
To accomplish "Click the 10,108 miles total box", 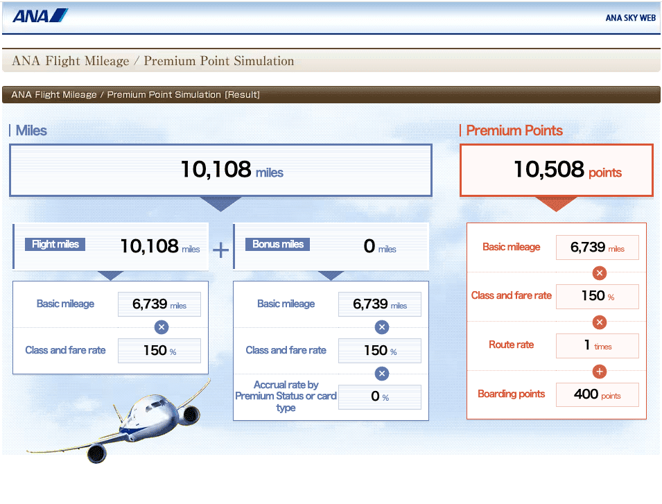I will (x=220, y=170).
